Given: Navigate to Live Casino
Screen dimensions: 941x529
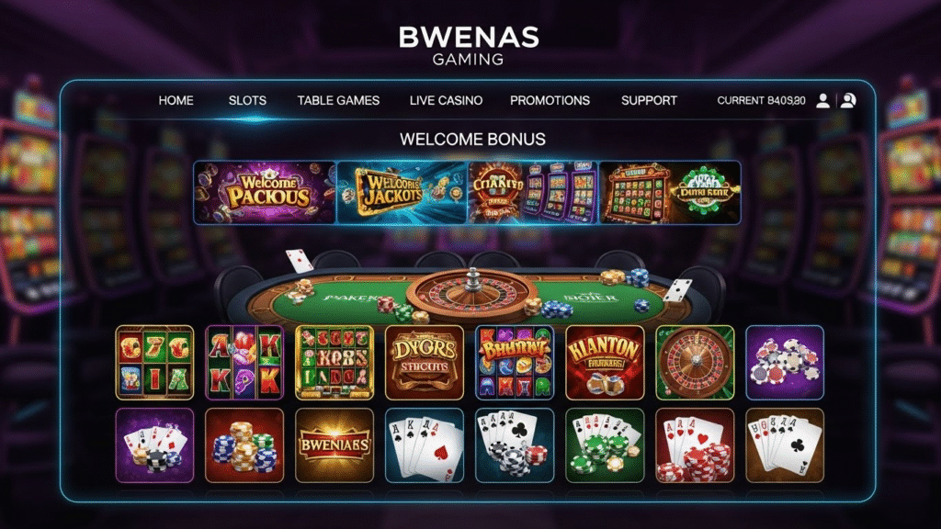Looking at the screenshot, I should pos(446,101).
